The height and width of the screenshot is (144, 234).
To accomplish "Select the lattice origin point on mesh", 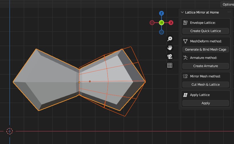I will coord(90,81).
